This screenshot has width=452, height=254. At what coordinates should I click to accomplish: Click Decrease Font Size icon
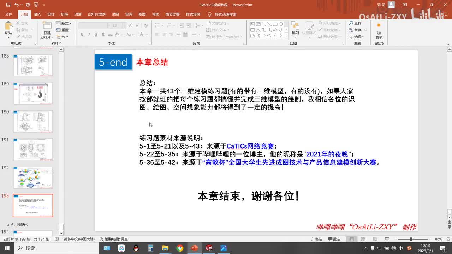[x=138, y=25]
